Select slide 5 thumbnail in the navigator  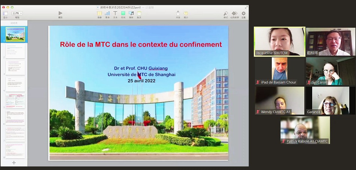point(15,101)
